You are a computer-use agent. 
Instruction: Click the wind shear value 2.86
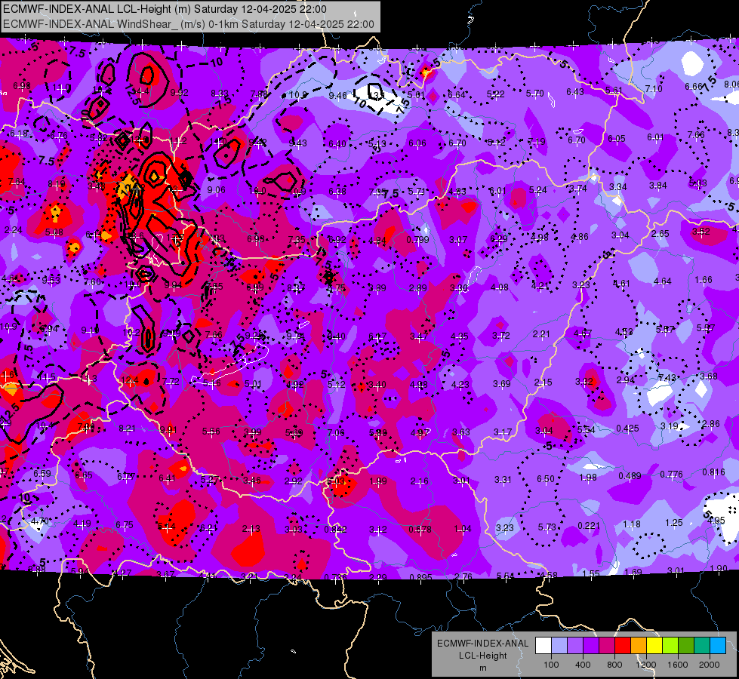coord(710,423)
